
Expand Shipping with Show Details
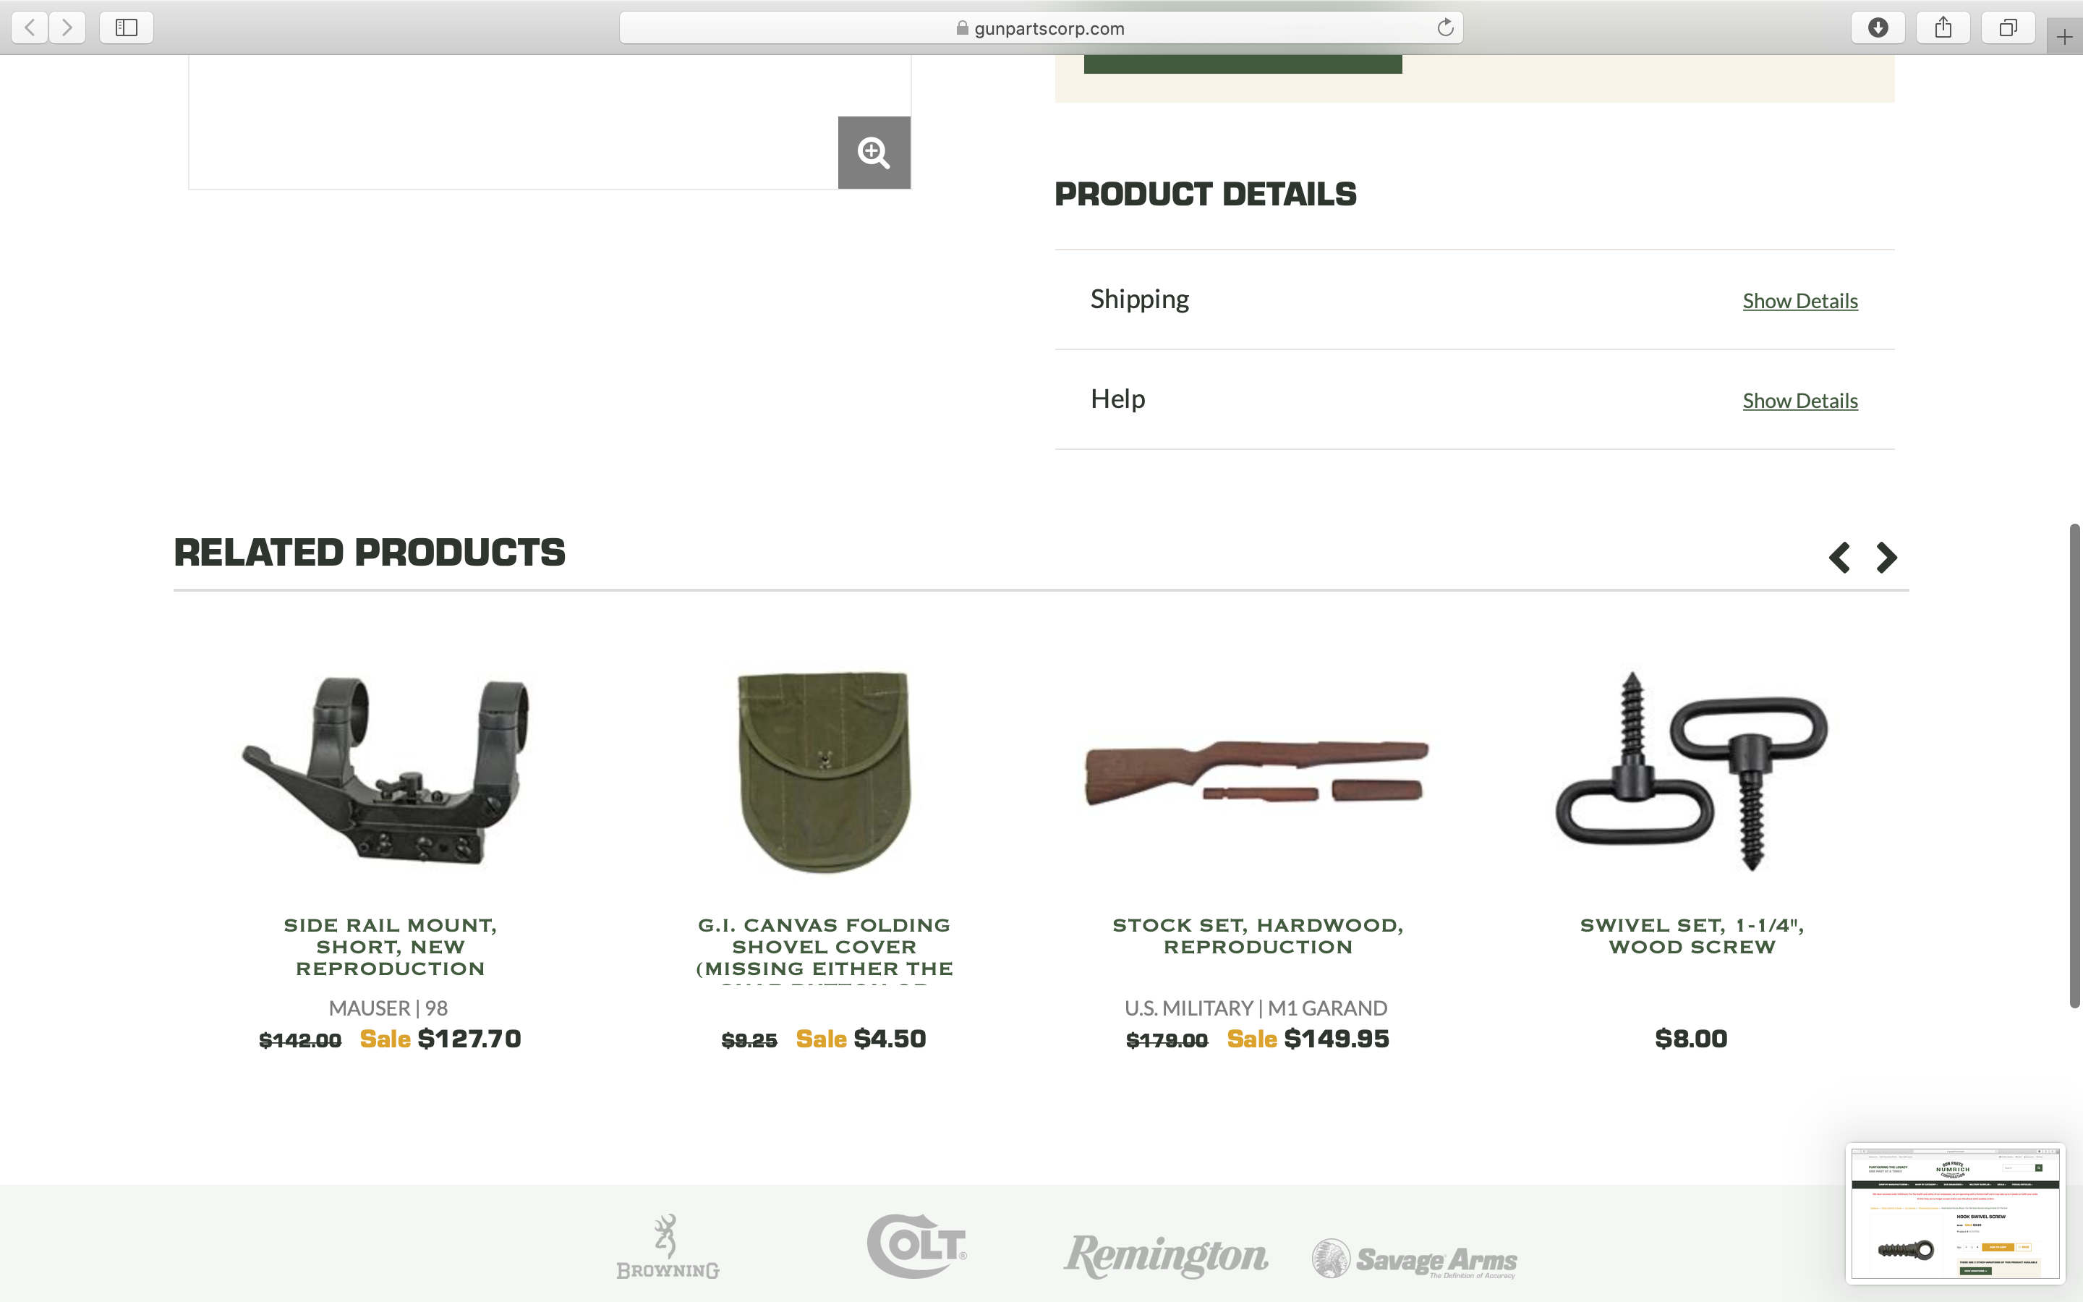pos(1799,300)
